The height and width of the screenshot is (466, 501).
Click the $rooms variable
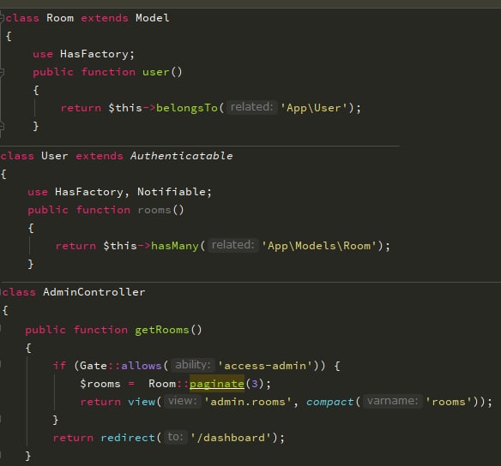coord(100,384)
